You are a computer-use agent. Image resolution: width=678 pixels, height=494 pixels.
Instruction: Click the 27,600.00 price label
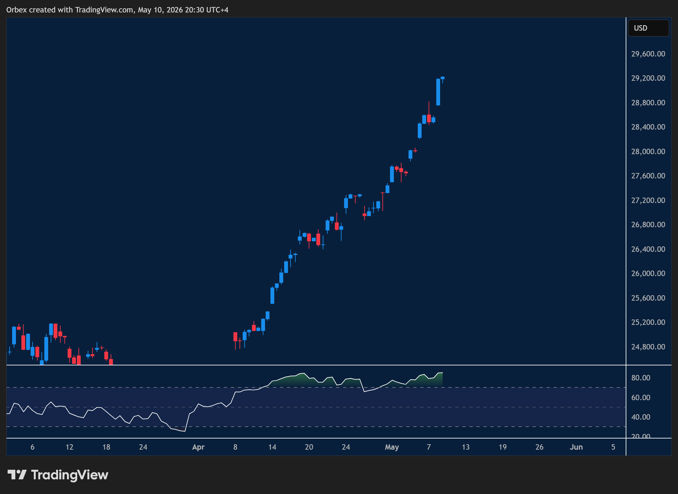(648, 176)
